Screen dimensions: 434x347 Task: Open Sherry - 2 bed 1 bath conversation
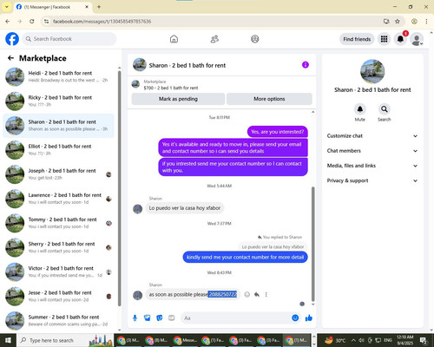tap(58, 247)
